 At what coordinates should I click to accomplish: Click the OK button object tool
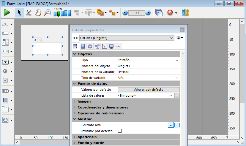(6, 62)
